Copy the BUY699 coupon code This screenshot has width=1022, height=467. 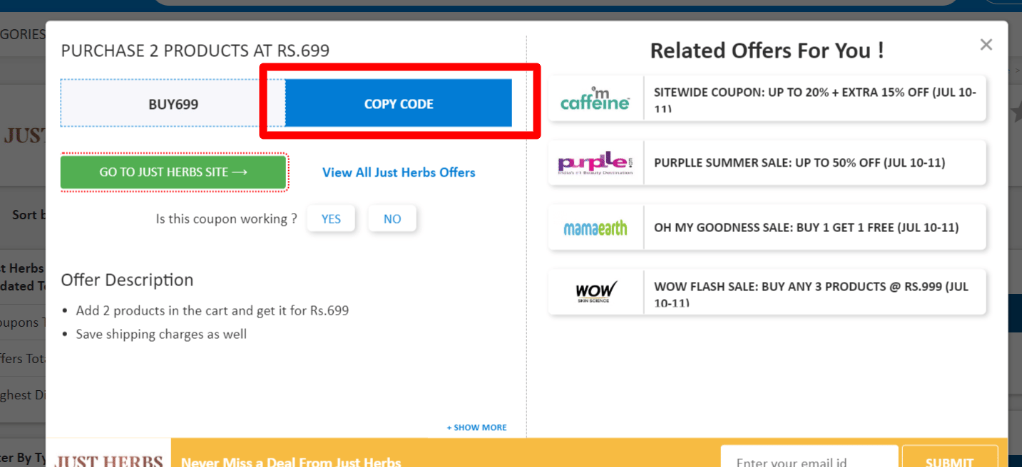click(398, 103)
